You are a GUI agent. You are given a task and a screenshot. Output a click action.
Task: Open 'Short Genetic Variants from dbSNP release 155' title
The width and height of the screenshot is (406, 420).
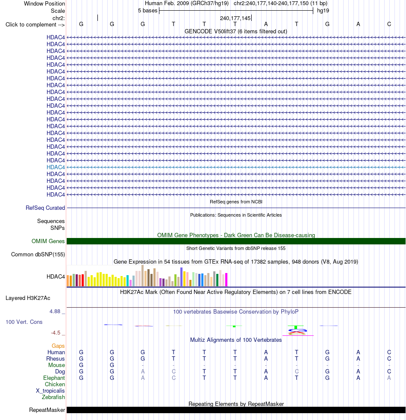pos(236,248)
